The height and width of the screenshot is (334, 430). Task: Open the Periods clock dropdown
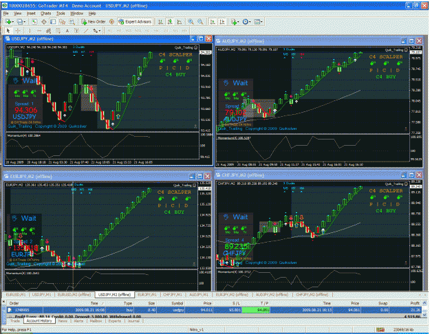(x=246, y=21)
